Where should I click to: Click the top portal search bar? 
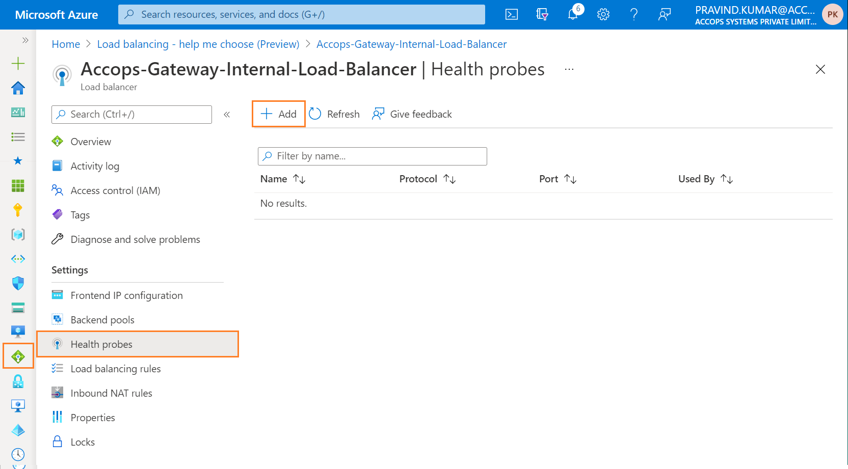[302, 14]
